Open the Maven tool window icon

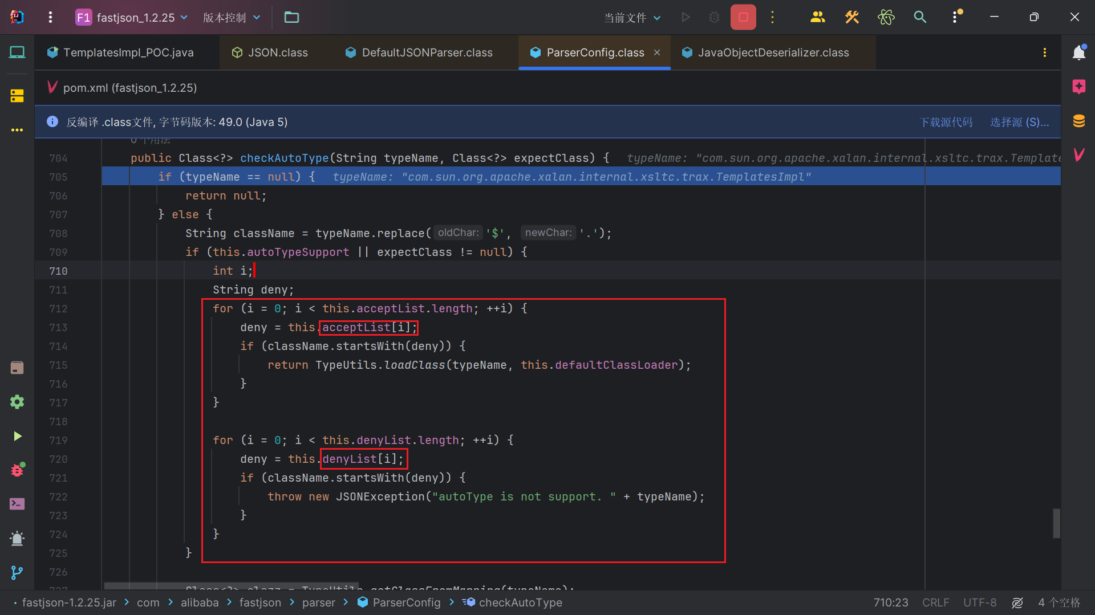coord(1079,154)
